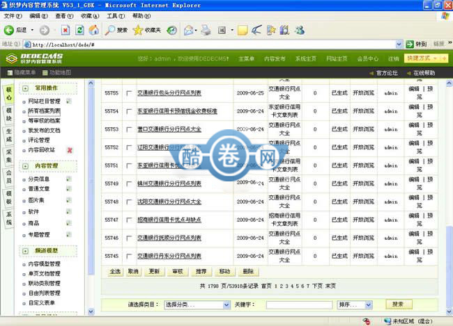Check the box for row 55752

coord(129,147)
